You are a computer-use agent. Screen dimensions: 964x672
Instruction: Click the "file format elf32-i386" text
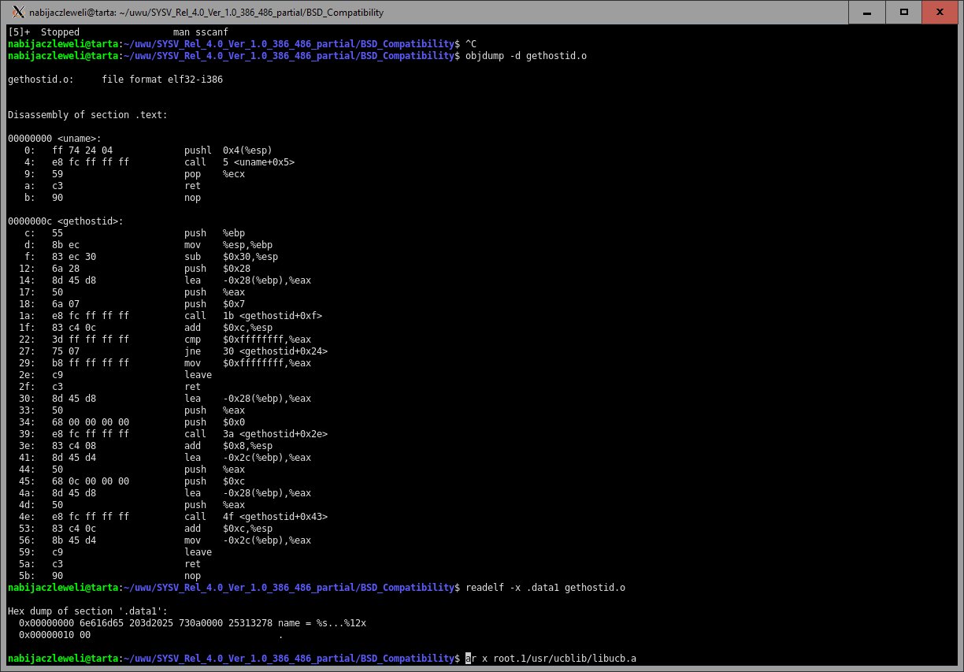click(162, 80)
